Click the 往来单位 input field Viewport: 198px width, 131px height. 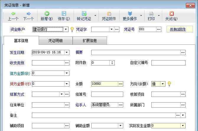tap(48, 105)
